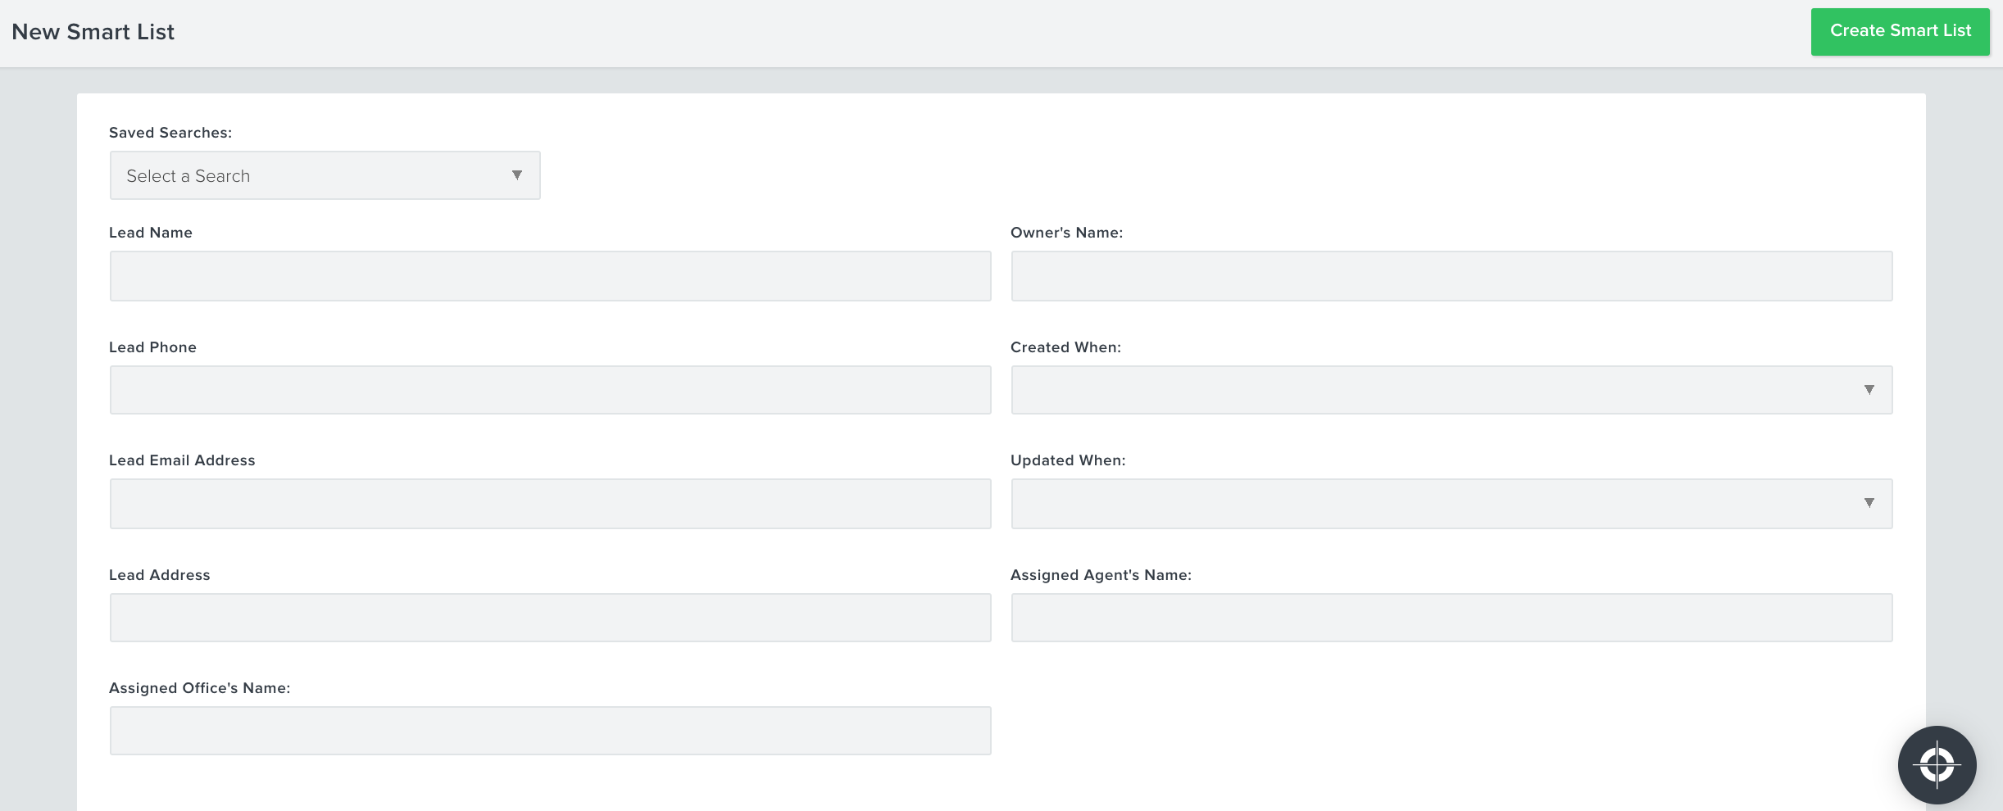The width and height of the screenshot is (2003, 811).
Task: Click the Updated When label
Action: pos(1068,460)
